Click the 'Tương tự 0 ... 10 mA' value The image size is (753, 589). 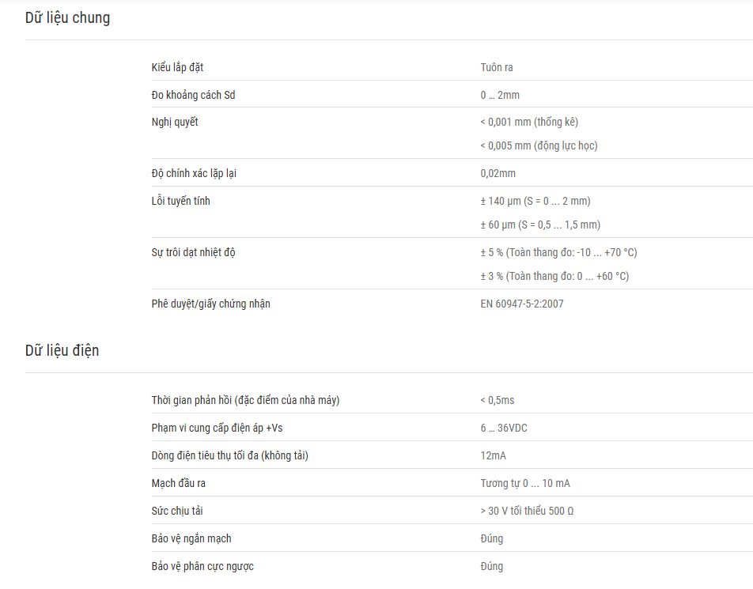coord(525,483)
